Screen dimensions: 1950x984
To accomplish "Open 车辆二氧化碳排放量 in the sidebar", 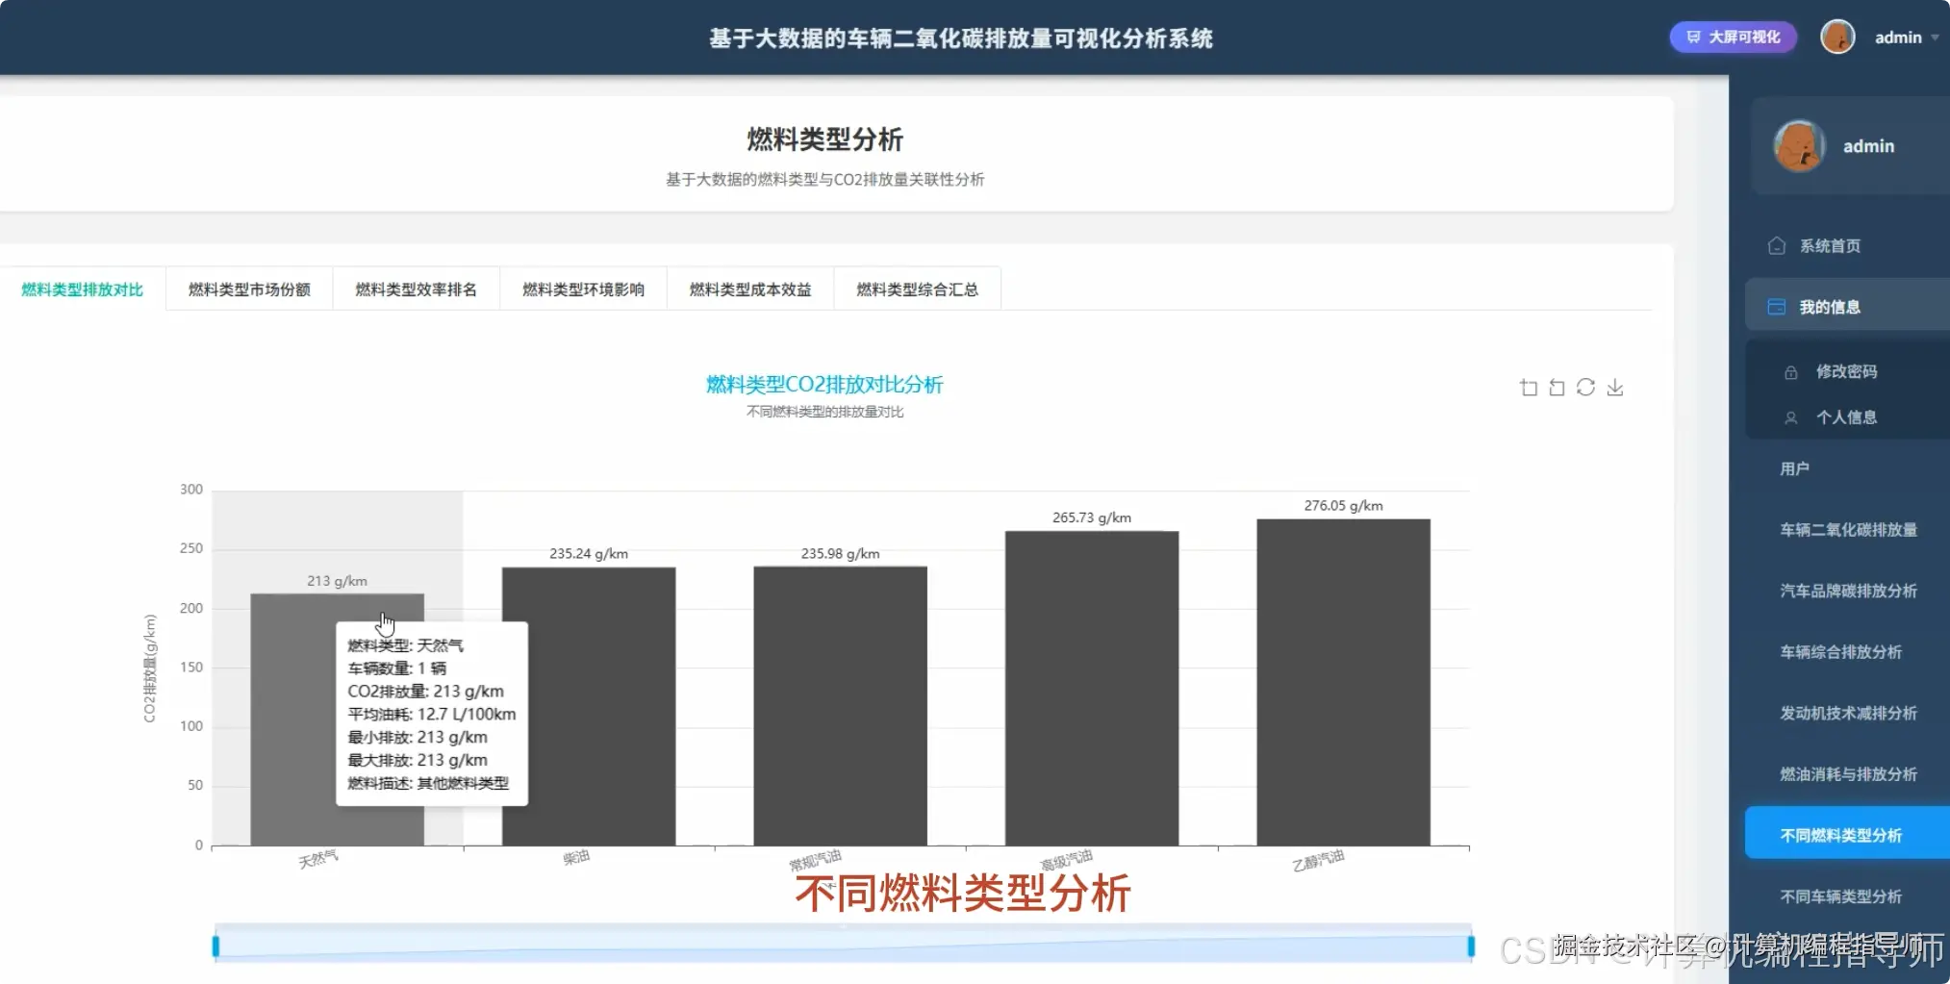I will (x=1845, y=529).
